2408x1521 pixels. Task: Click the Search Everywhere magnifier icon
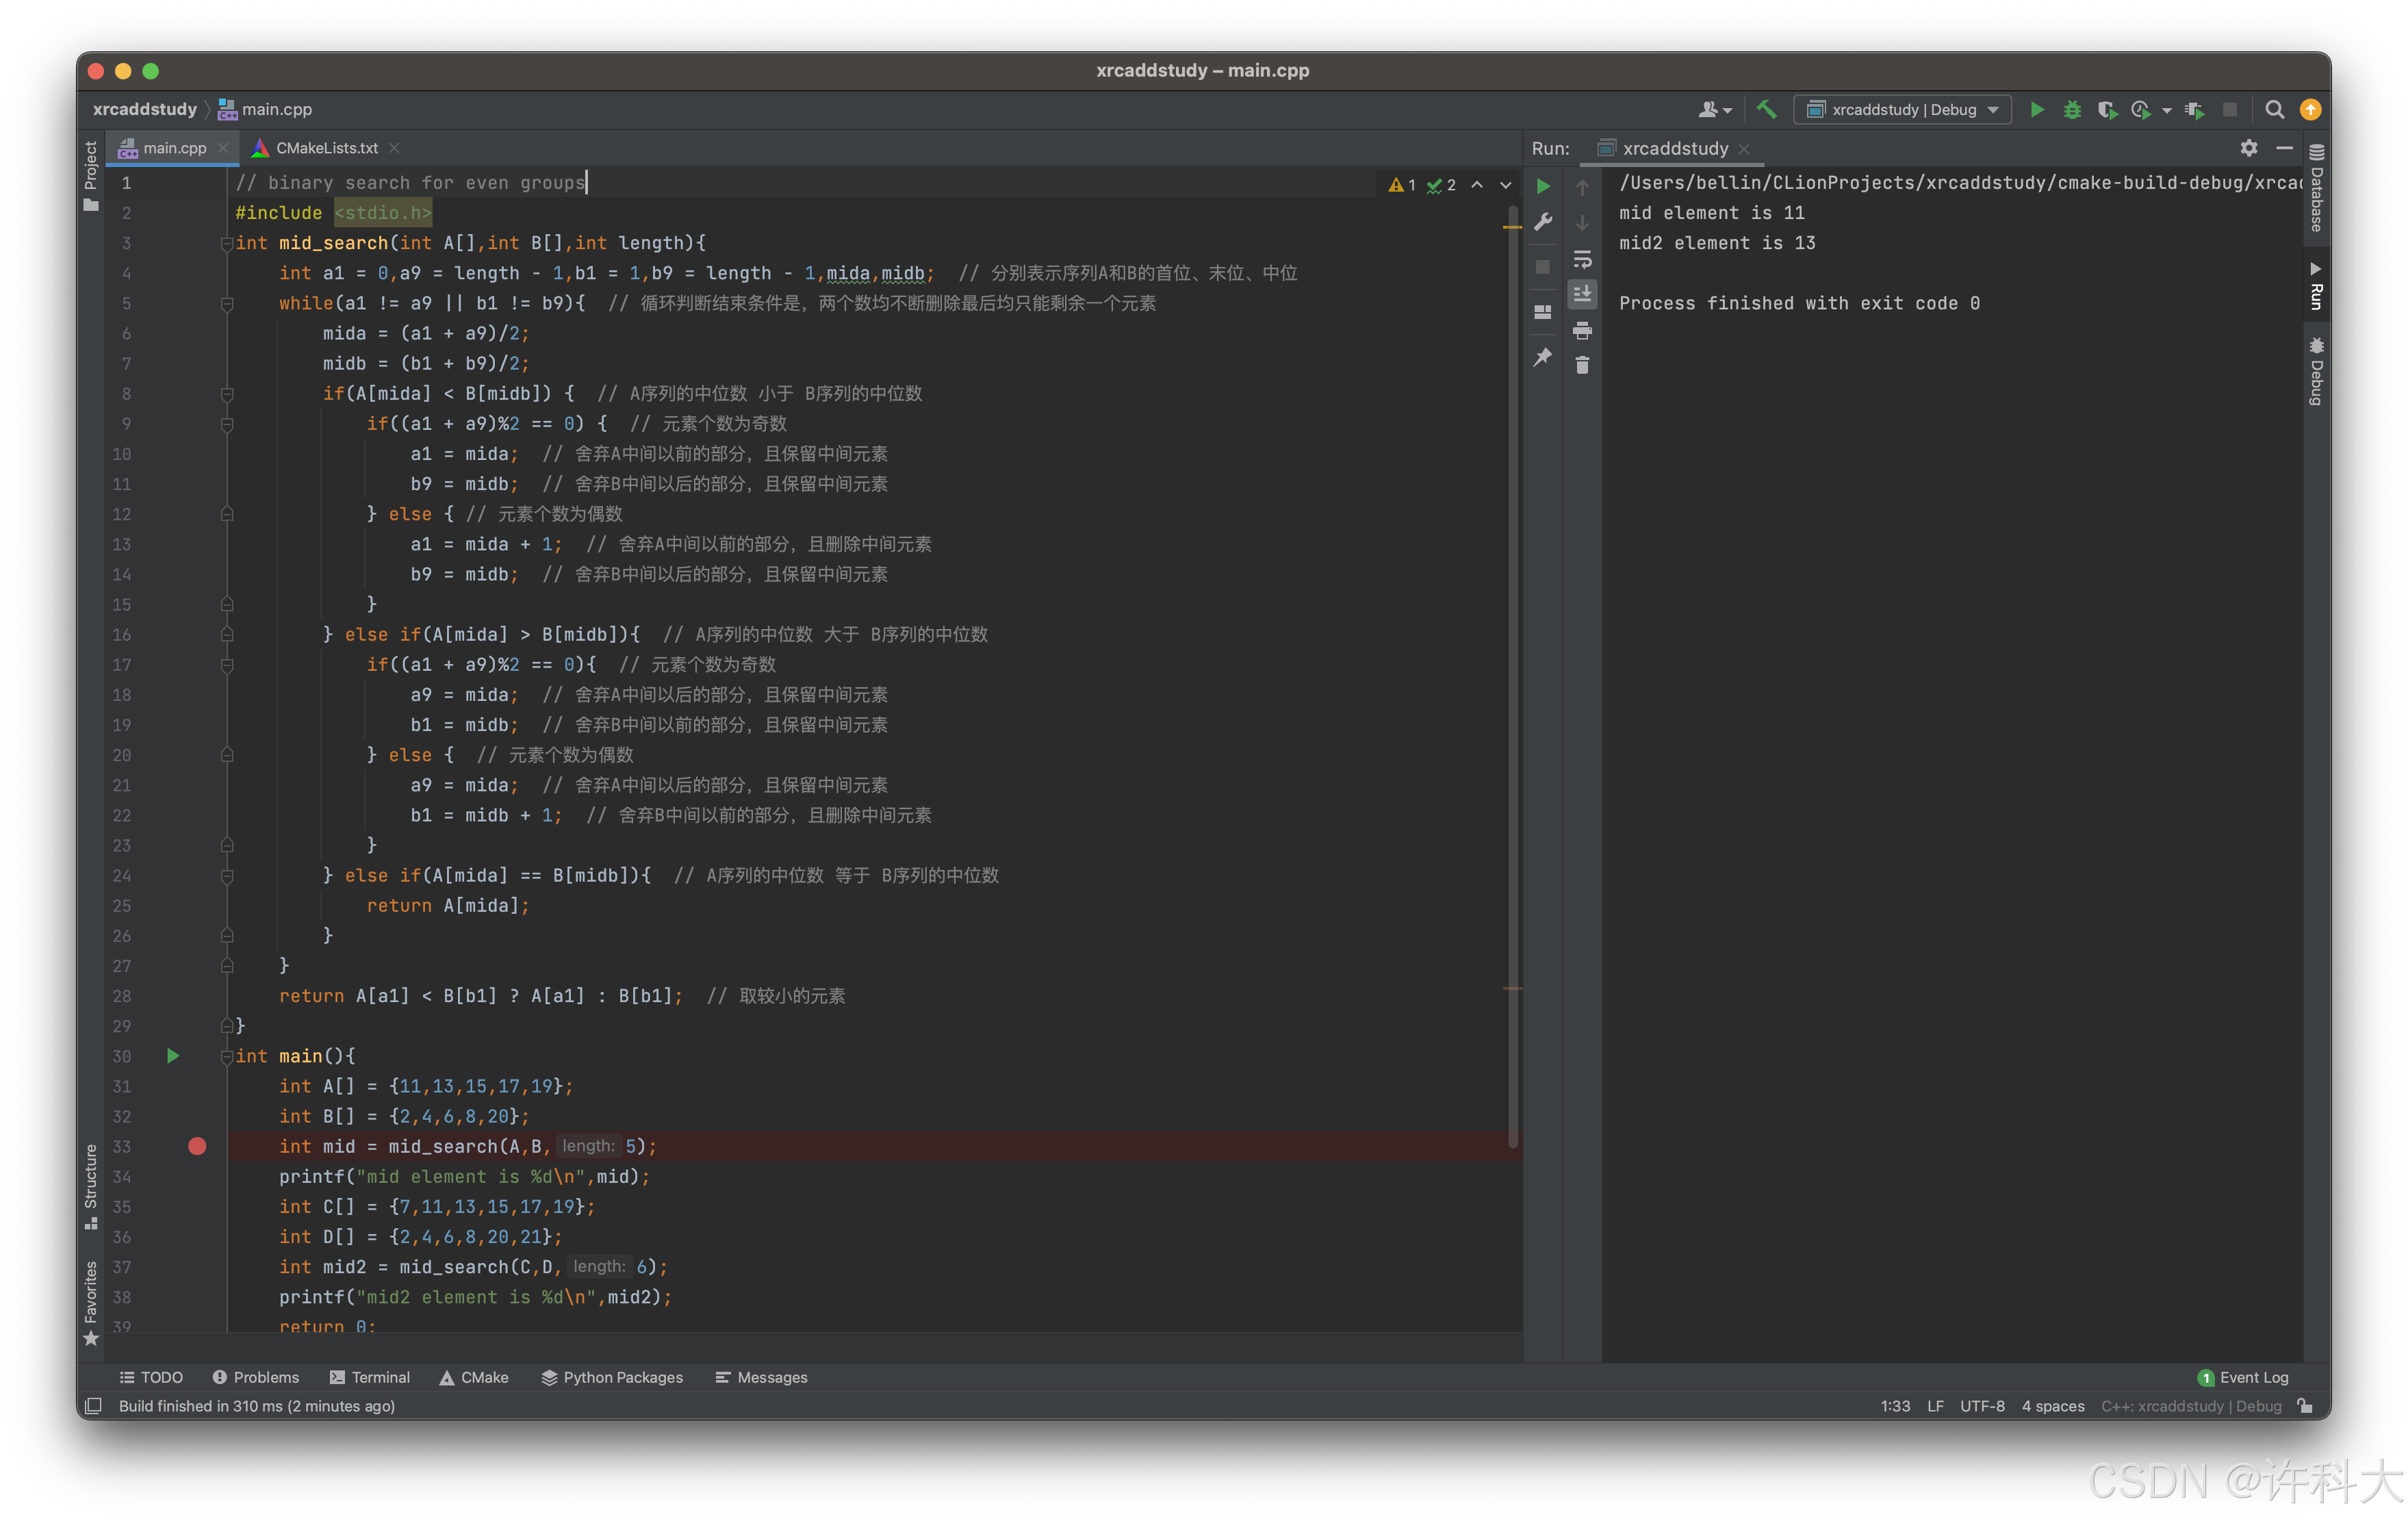2274,110
